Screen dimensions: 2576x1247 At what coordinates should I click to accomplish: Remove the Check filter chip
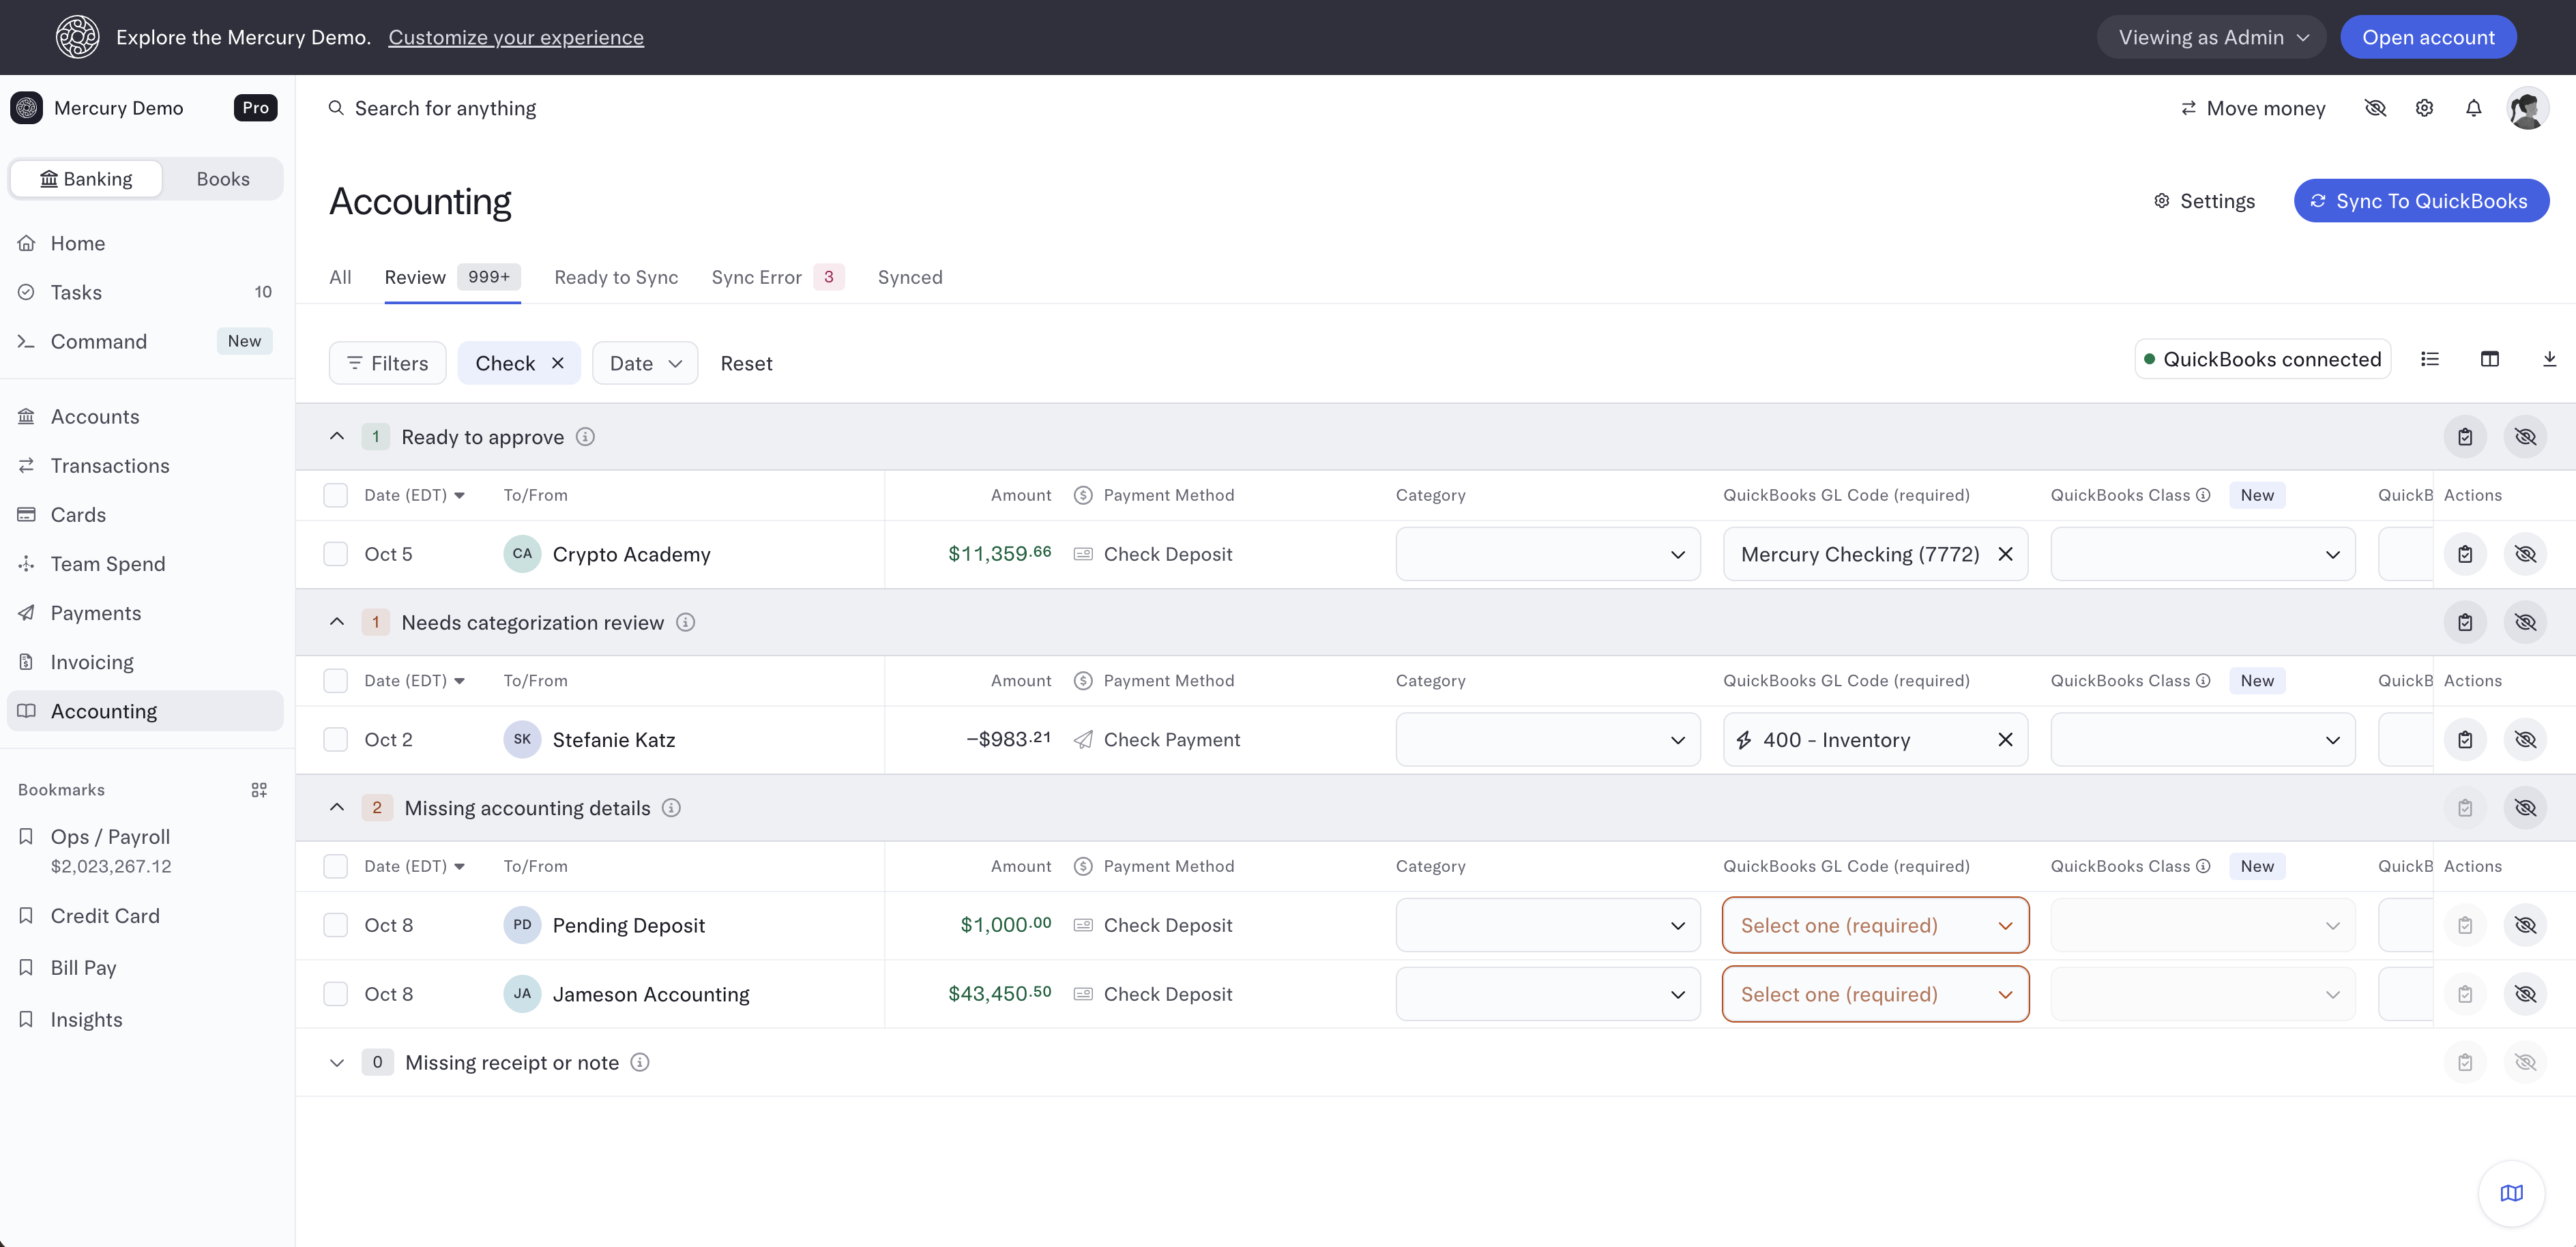click(558, 363)
